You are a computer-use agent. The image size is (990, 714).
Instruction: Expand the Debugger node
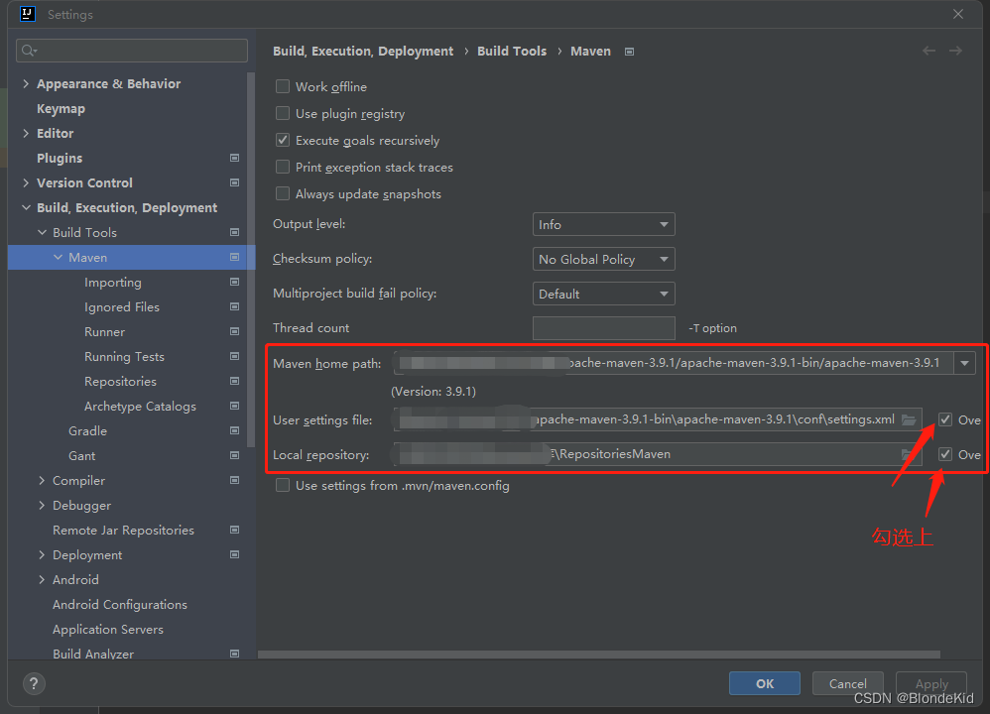click(x=42, y=505)
